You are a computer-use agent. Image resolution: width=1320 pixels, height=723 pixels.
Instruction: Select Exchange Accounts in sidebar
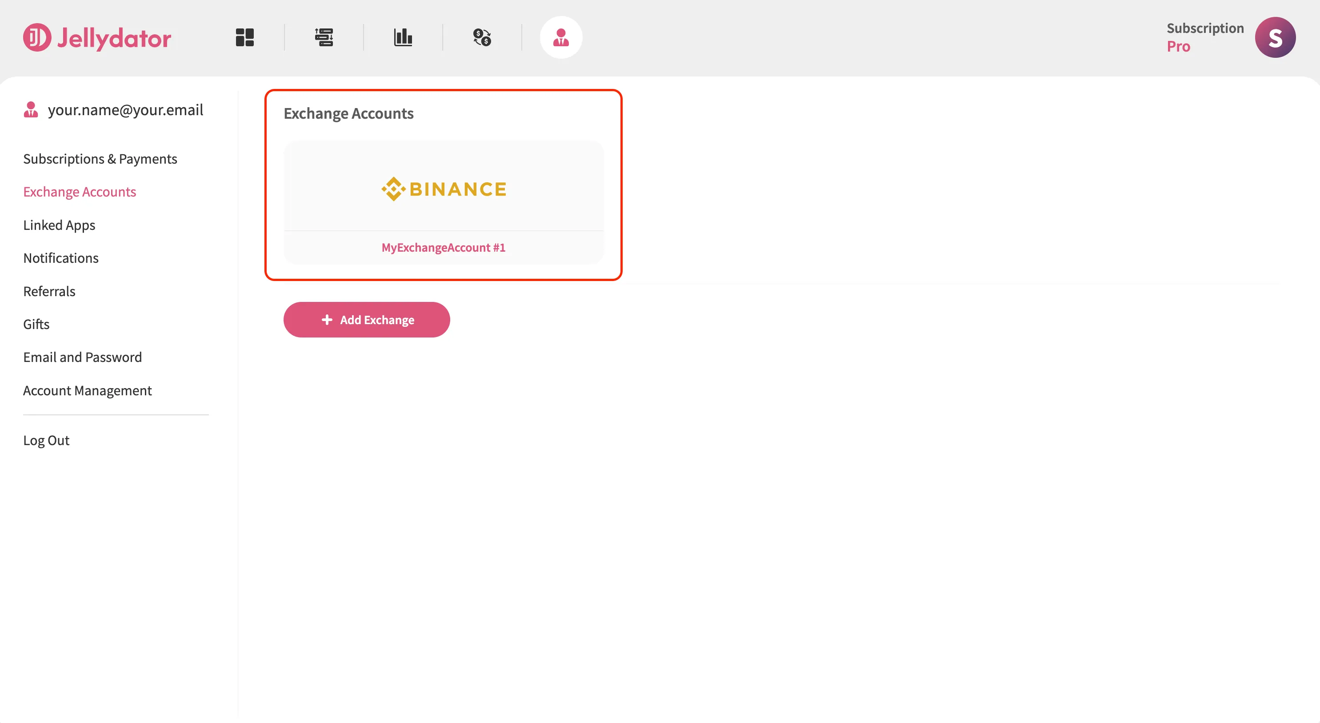[80, 192]
